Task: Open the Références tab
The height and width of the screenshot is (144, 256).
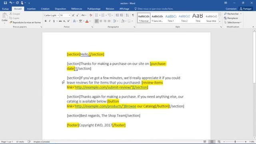Action: pos(76,9)
